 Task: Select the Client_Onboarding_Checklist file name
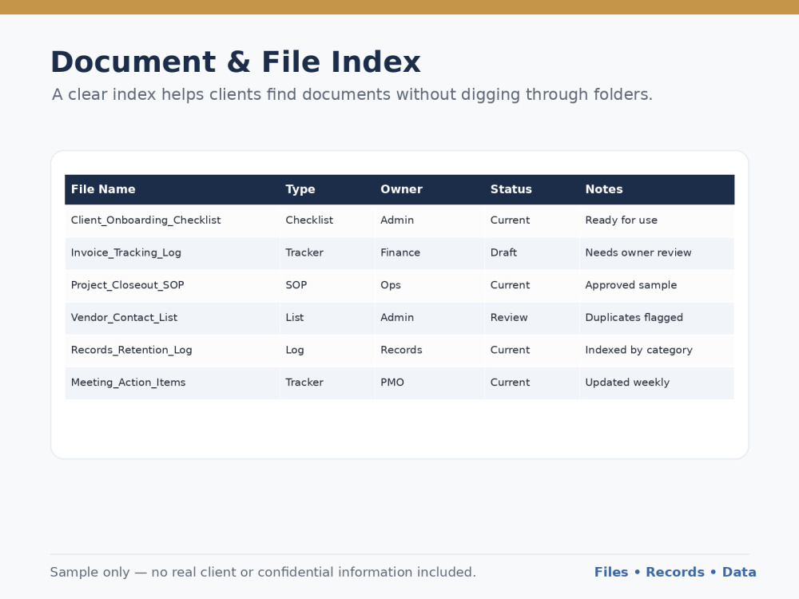coord(145,220)
